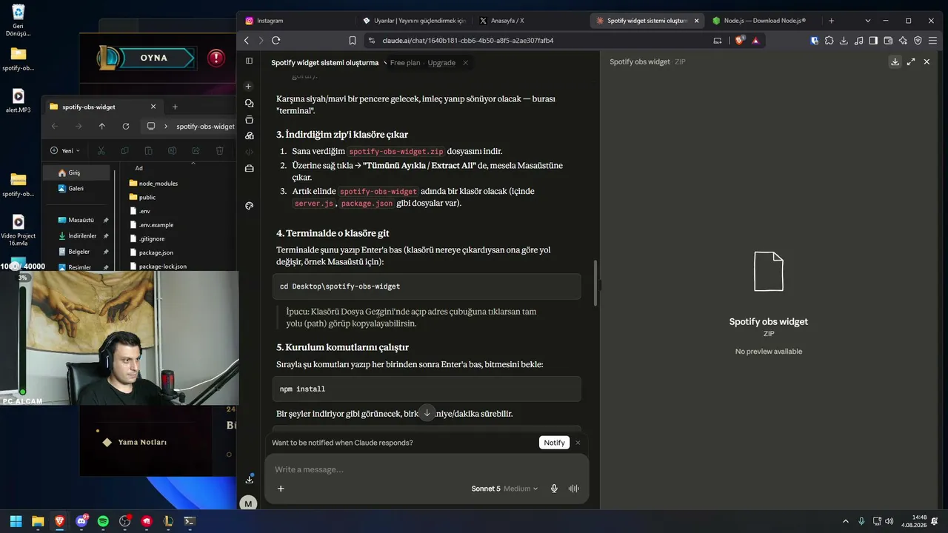This screenshot has width=948, height=533.
Task: Open the Brave Shields lion icon
Action: click(x=739, y=41)
